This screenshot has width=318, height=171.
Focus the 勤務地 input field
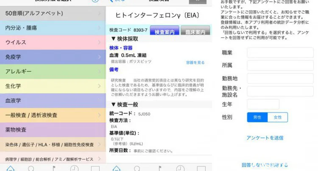click(x=280, y=78)
